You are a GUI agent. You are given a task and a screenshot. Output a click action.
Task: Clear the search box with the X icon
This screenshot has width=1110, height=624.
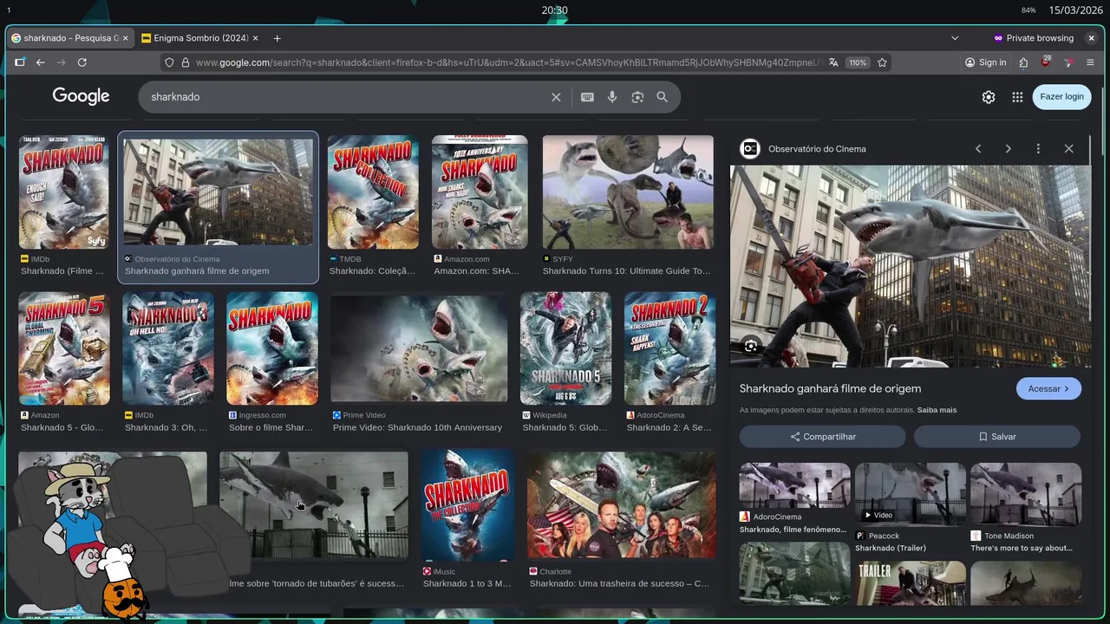click(556, 97)
